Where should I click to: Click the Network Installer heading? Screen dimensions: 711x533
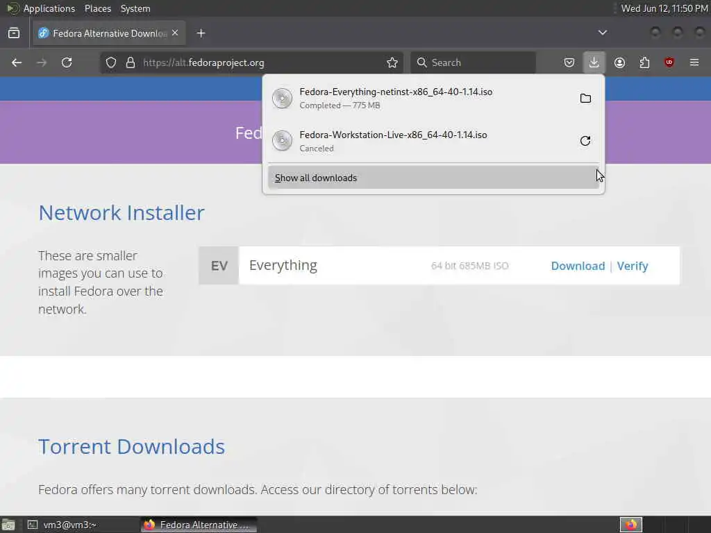tap(122, 212)
